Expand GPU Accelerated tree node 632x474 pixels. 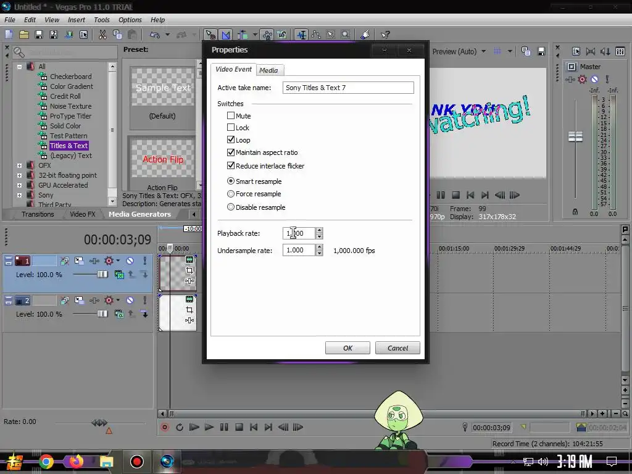[x=19, y=185]
